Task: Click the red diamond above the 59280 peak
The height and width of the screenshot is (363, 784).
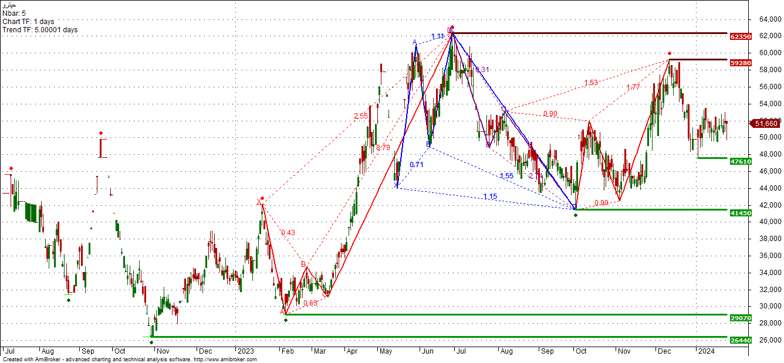Action: pyautogui.click(x=670, y=53)
